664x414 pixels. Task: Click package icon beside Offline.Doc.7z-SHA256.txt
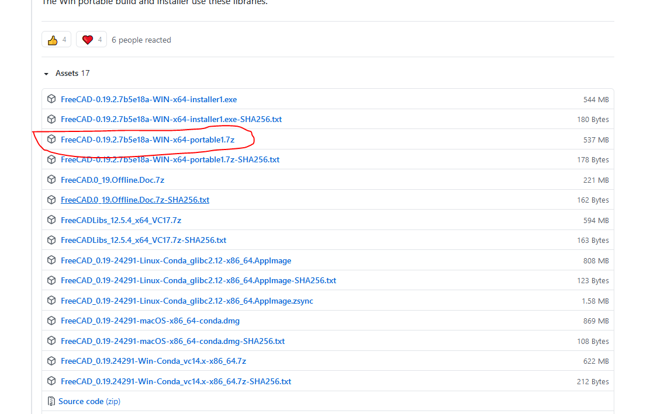click(51, 200)
